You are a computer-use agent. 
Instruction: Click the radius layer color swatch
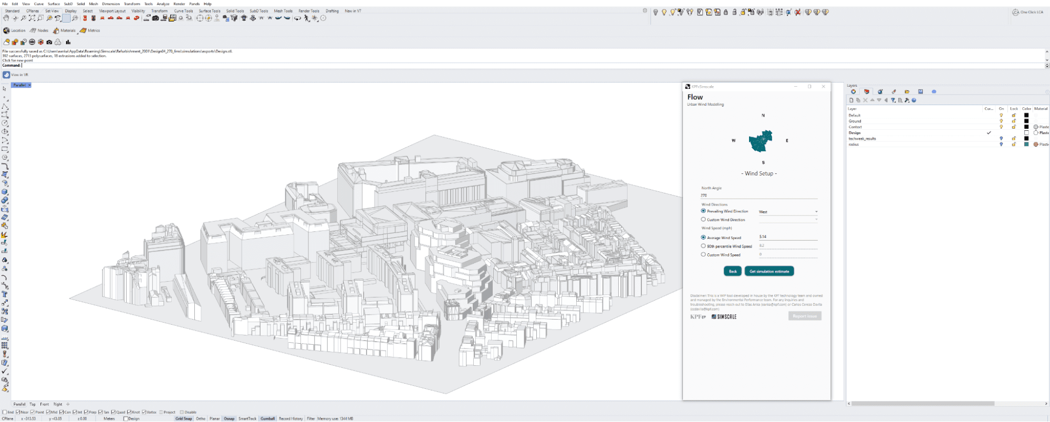[1026, 145]
